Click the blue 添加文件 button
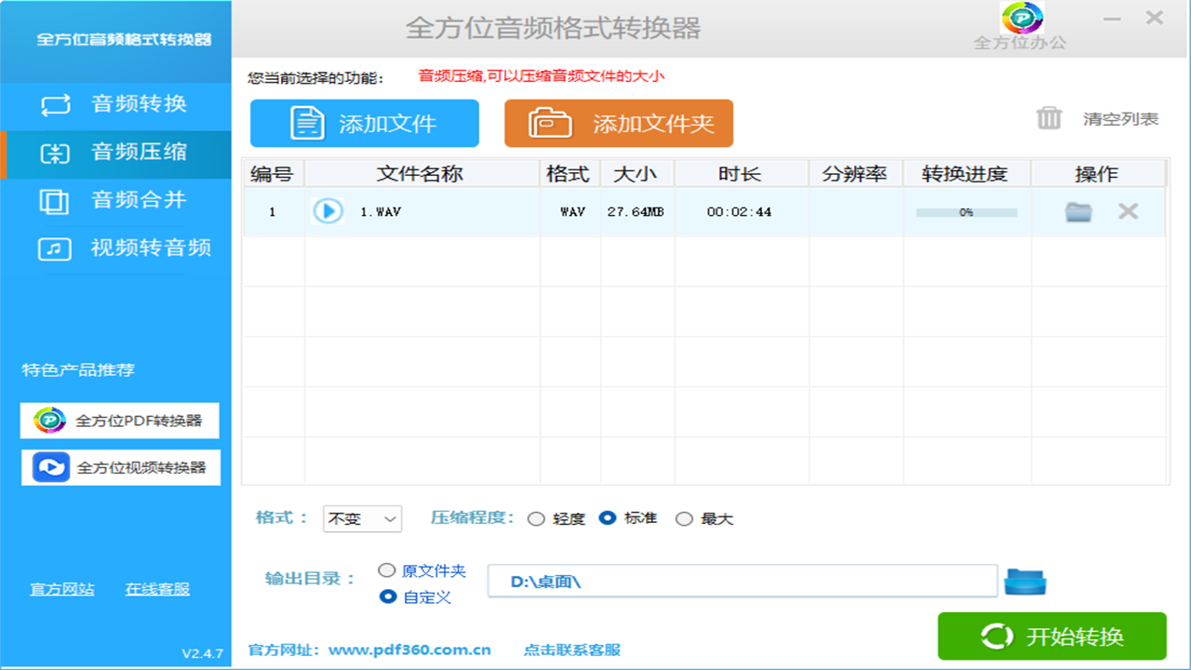 [x=364, y=124]
